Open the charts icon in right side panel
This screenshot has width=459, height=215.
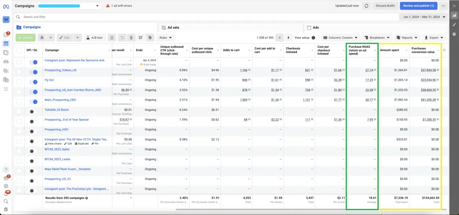[454, 15]
